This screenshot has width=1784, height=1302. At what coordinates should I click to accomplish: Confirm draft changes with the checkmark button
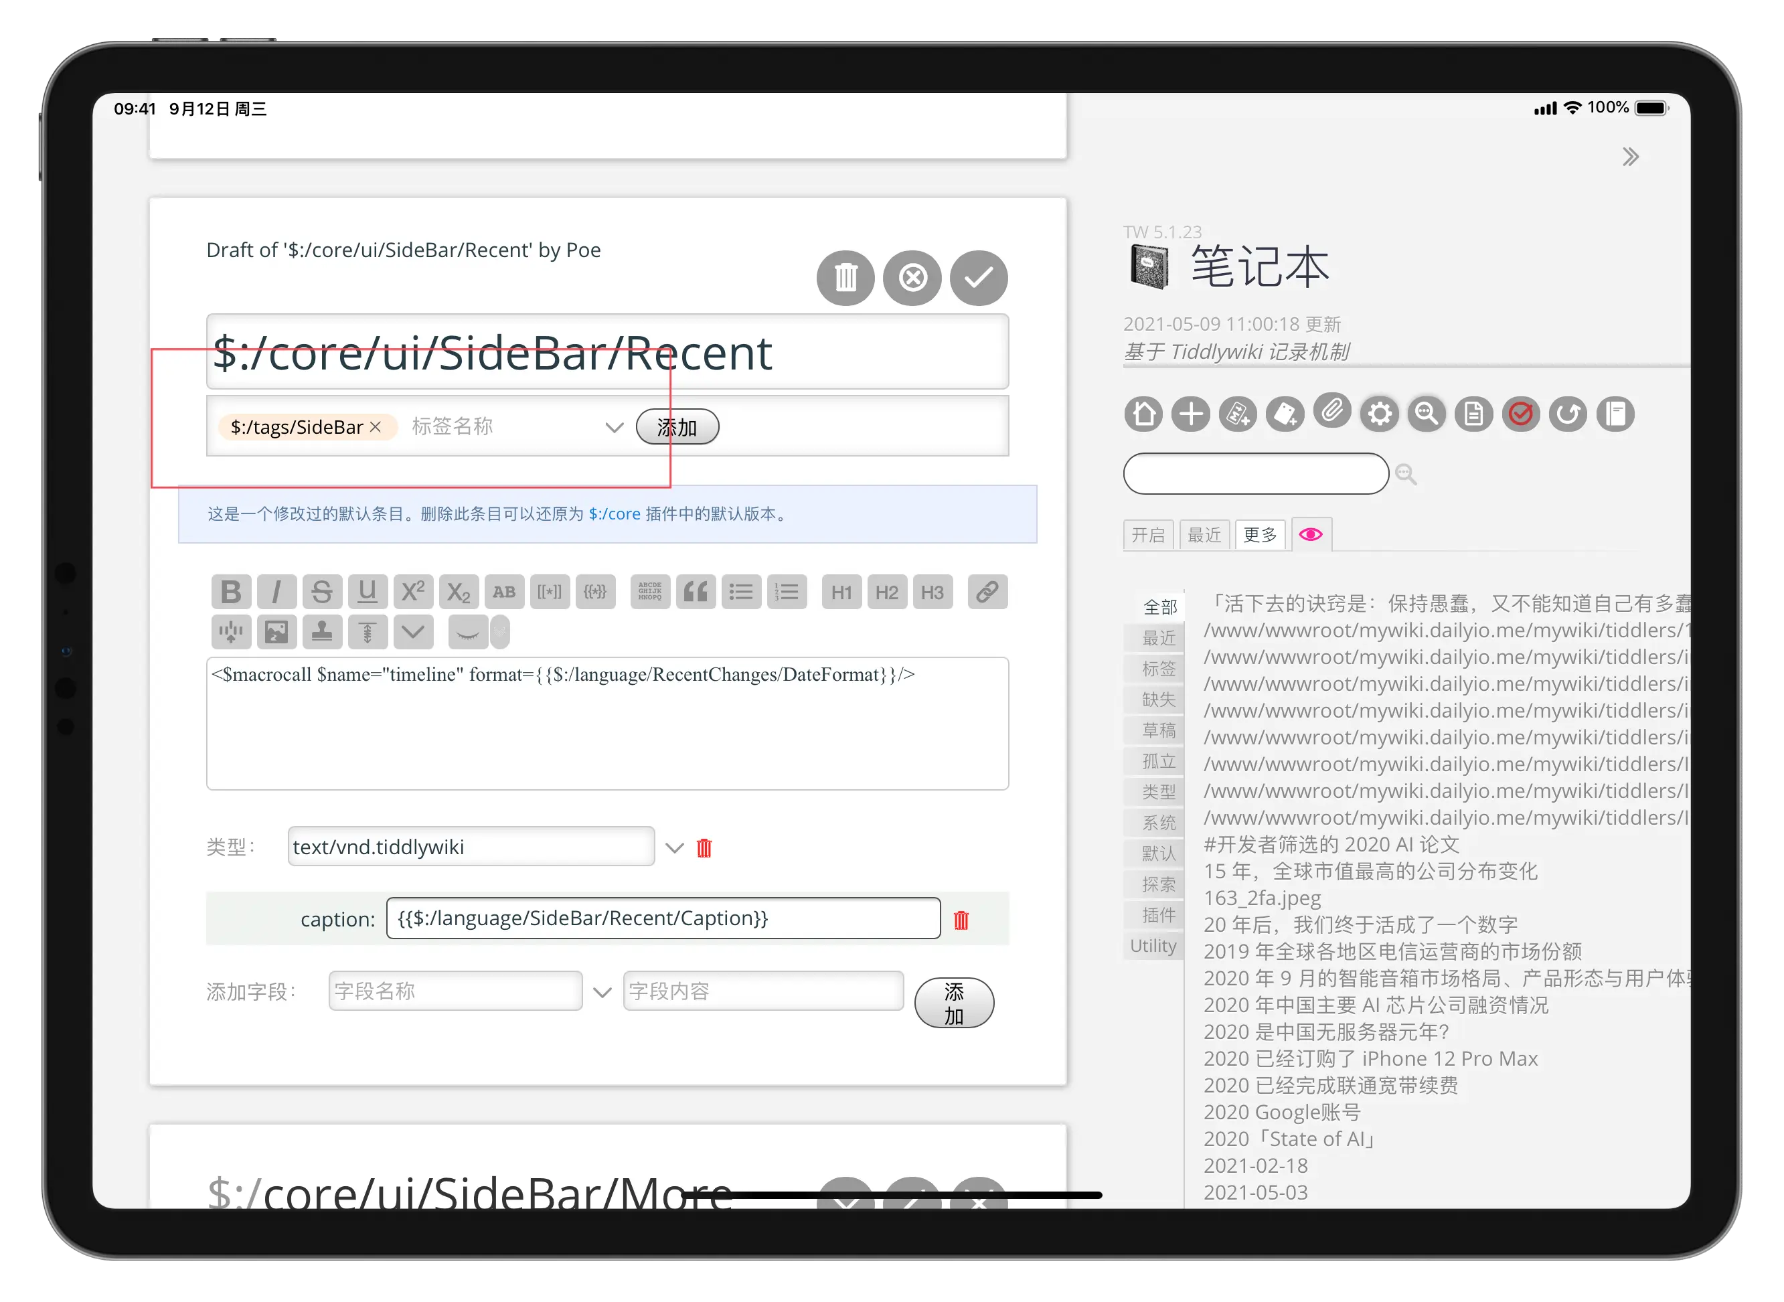[979, 278]
